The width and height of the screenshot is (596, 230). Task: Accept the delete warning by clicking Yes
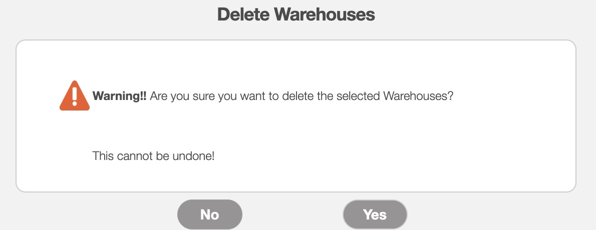pos(375,214)
